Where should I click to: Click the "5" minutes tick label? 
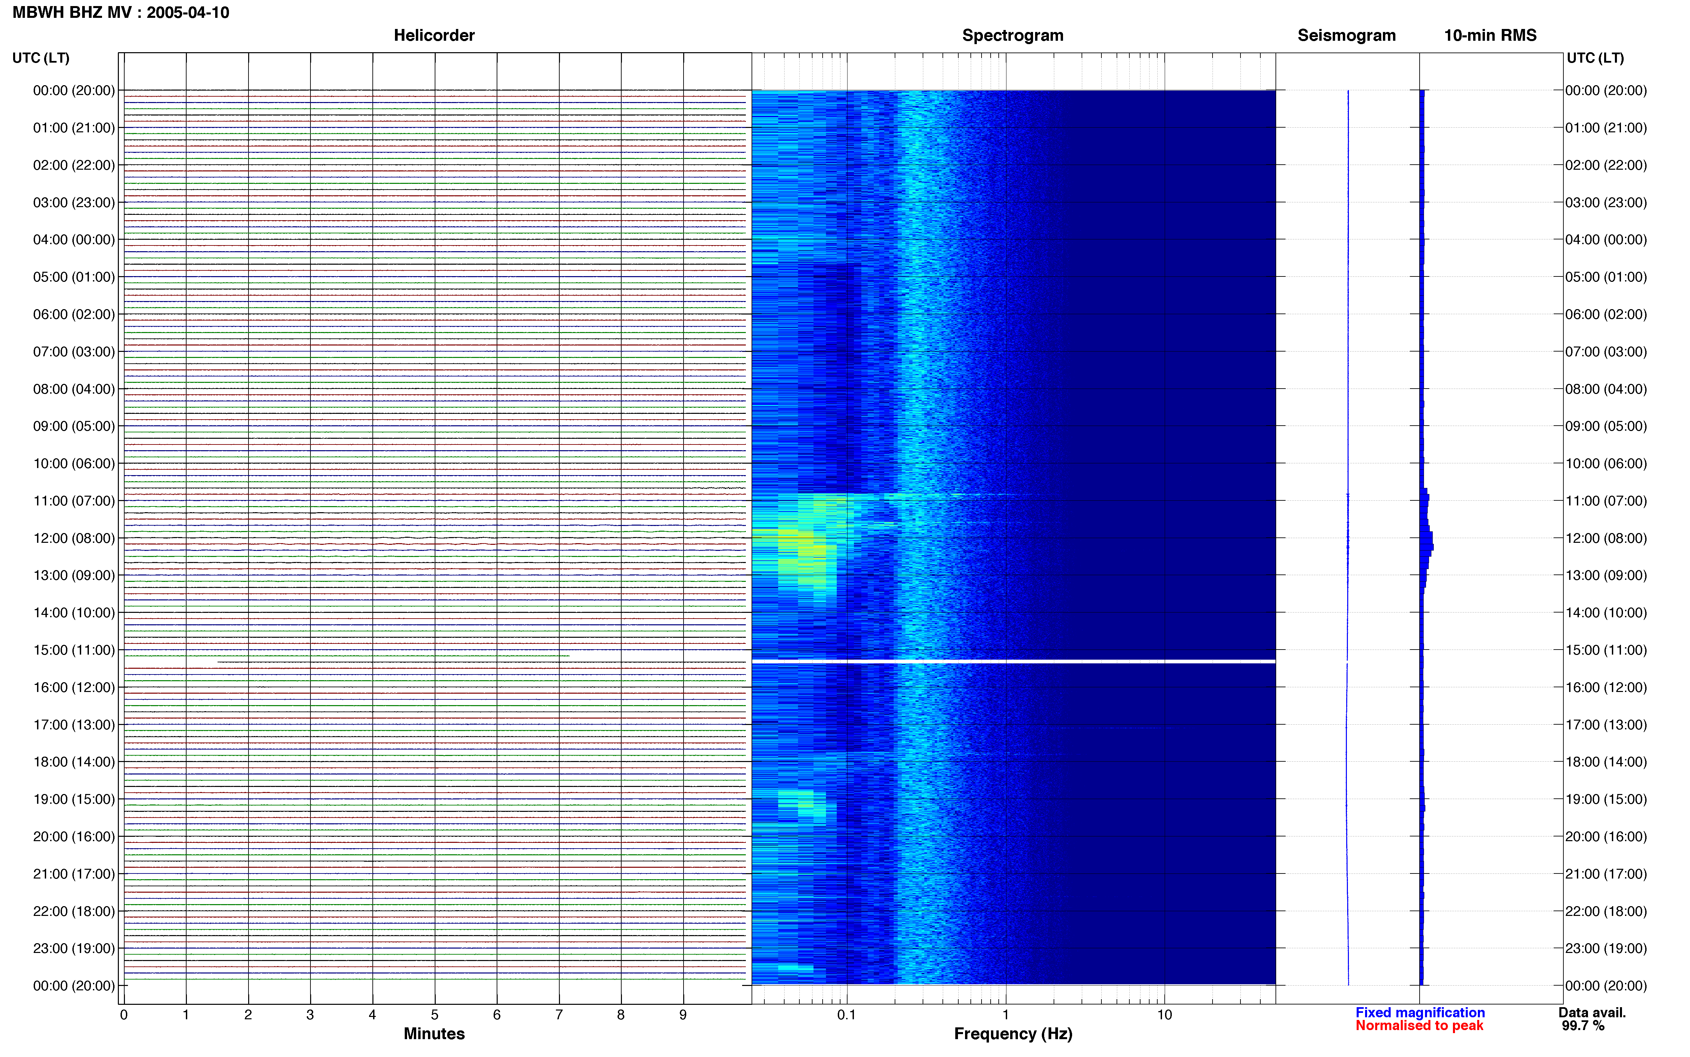[x=435, y=1014]
